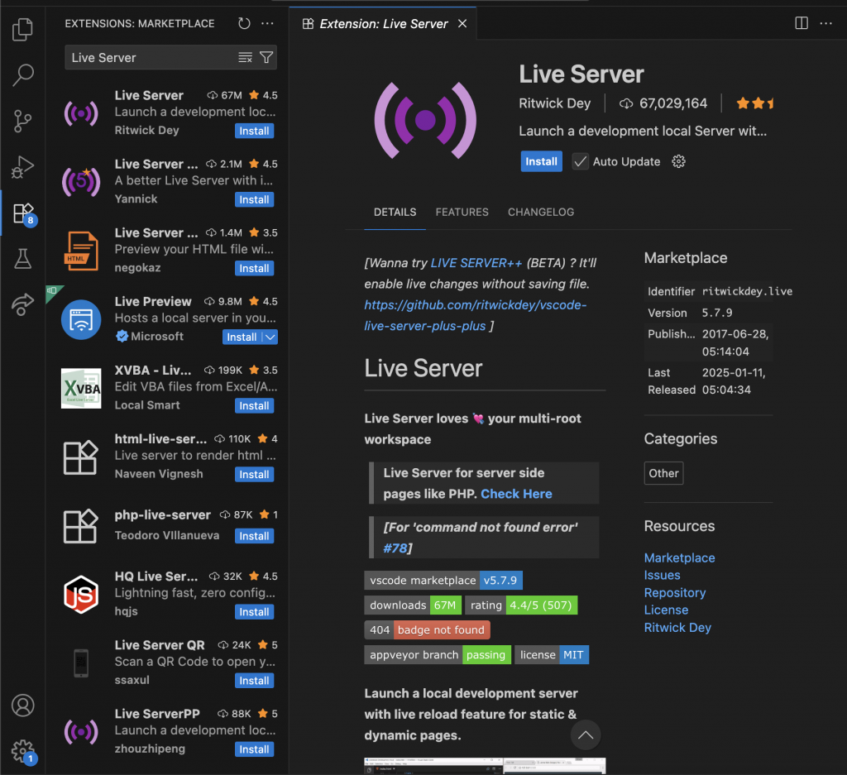Install php-live-server extension
Viewport: 847px width, 775px height.
click(x=254, y=536)
